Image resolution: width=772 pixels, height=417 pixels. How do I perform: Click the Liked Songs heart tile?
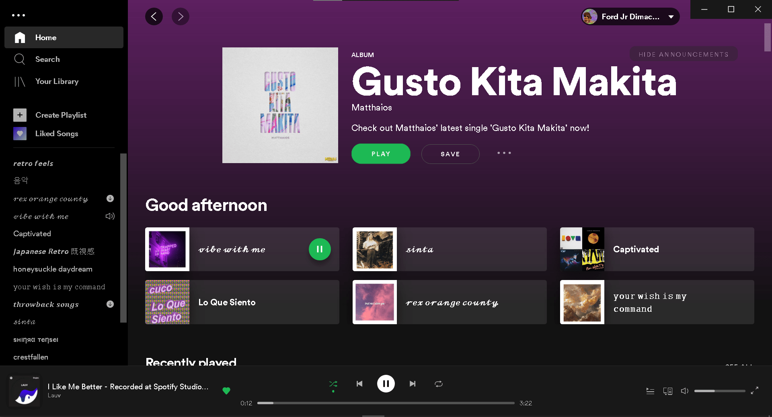[x=20, y=133]
